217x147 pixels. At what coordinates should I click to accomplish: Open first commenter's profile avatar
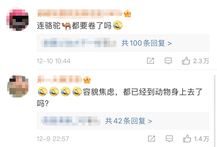(x=18, y=19)
